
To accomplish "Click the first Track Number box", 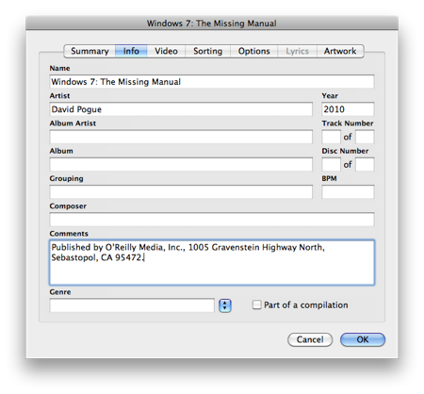I will [x=331, y=137].
